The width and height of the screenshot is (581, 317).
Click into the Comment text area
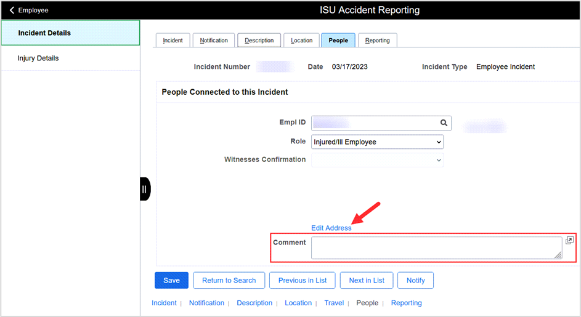click(436, 247)
